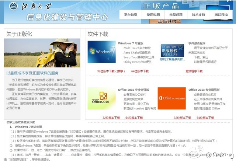Screen dimensions: 236x161
Task: Click the Snap Tool屏幕剪取工具 feature text
Action: click(139, 57)
